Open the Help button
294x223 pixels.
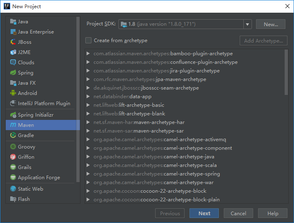coord(273,213)
